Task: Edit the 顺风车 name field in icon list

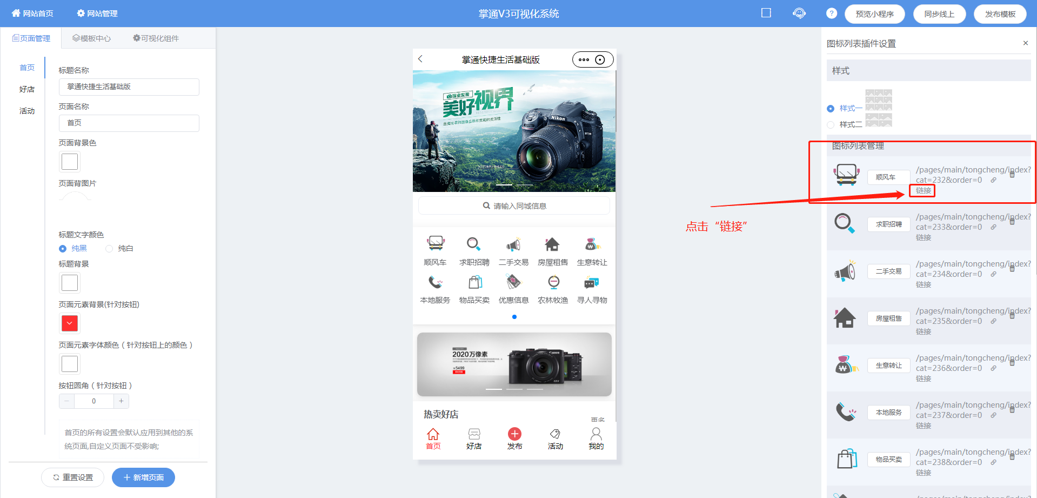Action: coord(889,177)
